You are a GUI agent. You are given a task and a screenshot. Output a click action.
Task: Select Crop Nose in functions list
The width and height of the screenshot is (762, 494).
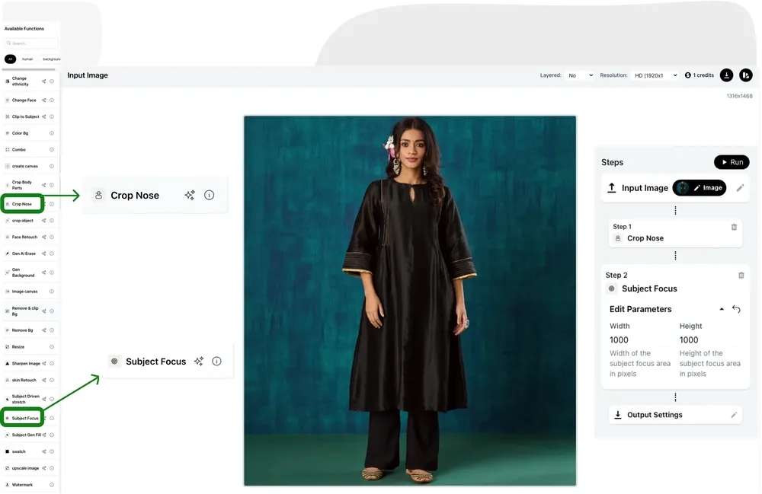(22, 204)
